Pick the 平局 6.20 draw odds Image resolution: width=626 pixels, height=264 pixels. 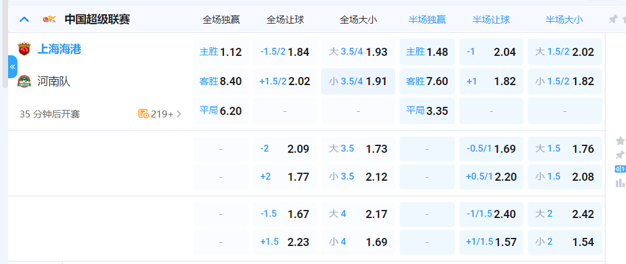(x=220, y=111)
